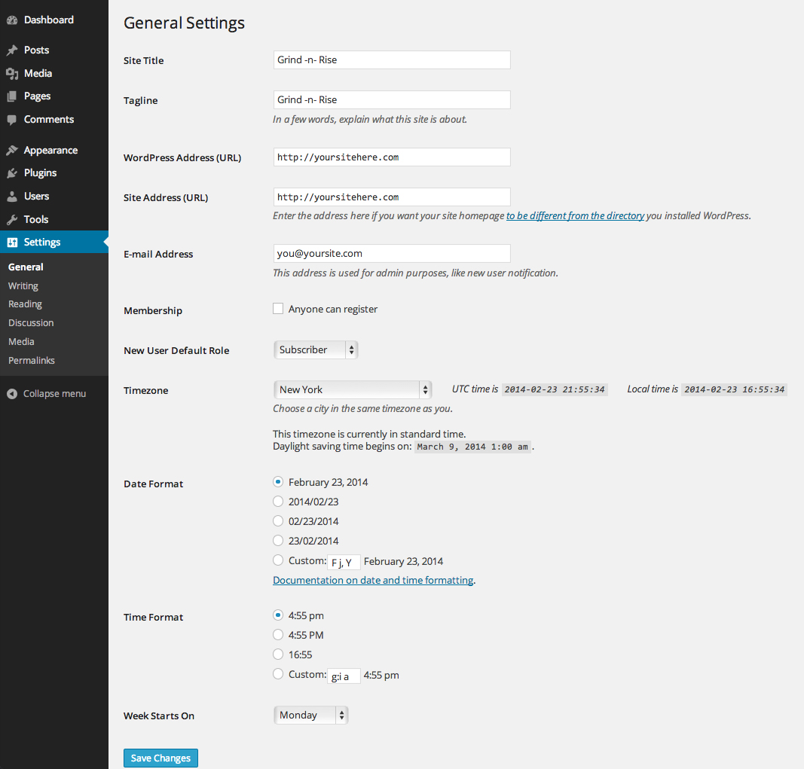Screen dimensions: 804x769
Task: Click the Appearance paintbrush icon
Action: [x=12, y=151]
